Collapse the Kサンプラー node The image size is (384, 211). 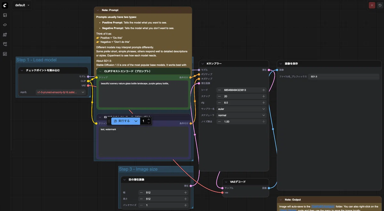pyautogui.click(x=203, y=64)
